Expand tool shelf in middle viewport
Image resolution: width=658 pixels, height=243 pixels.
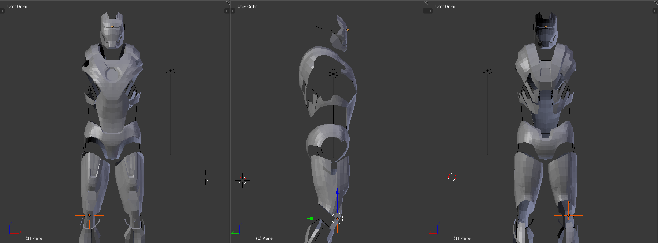pos(233,11)
